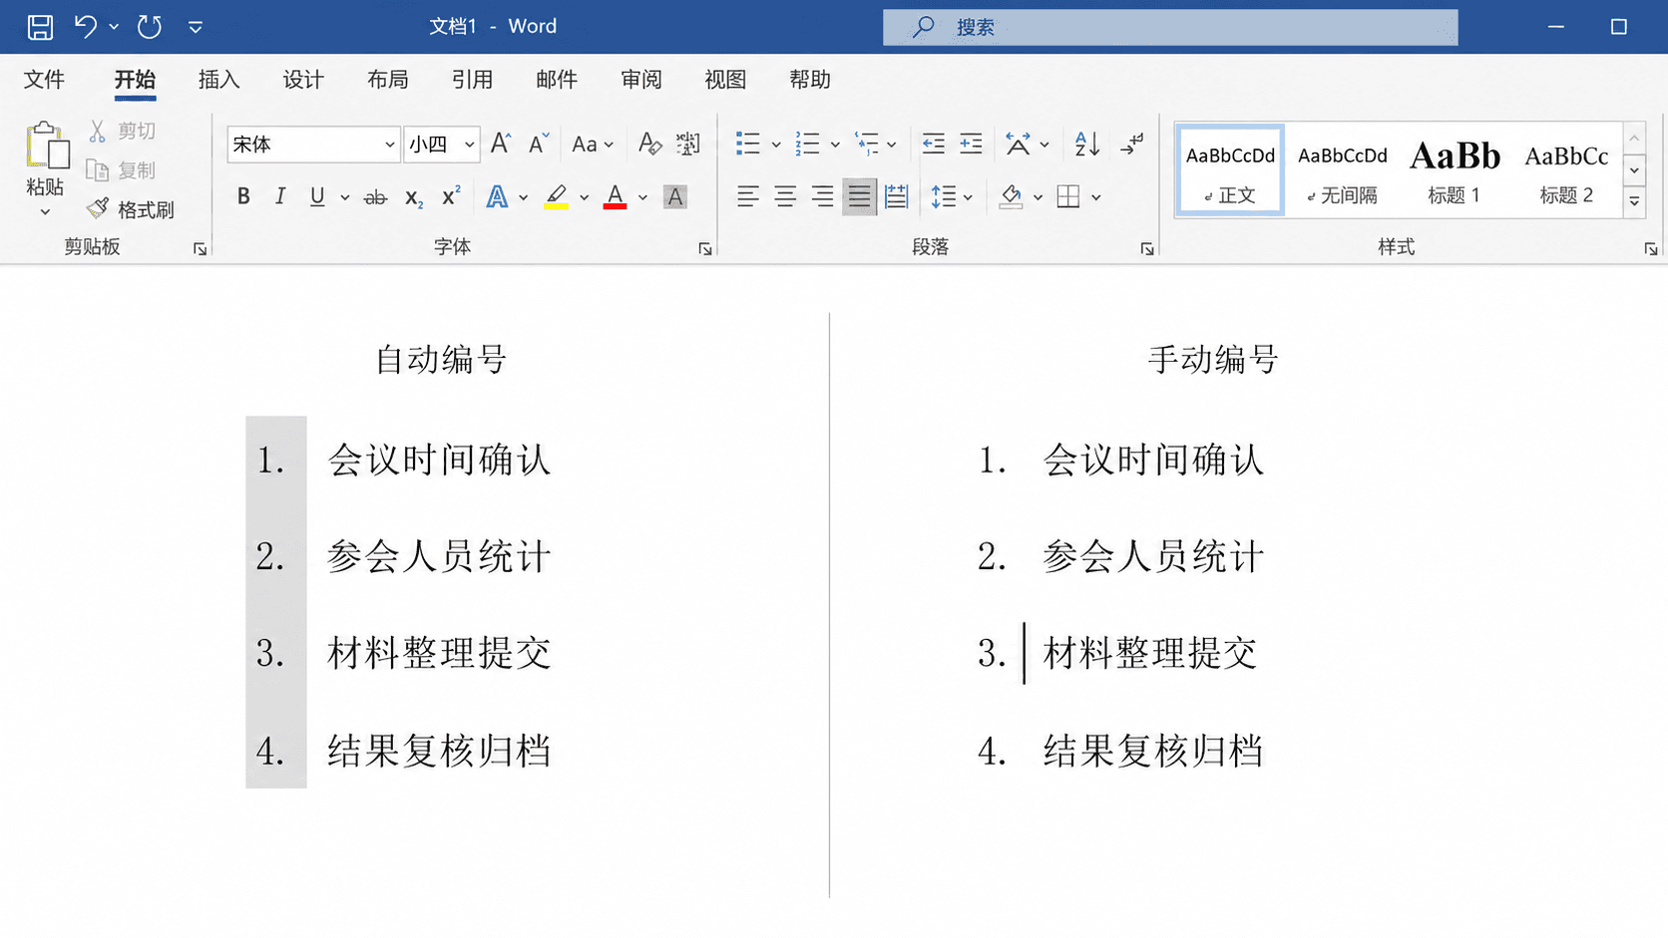Apply yellow text highlight color
1668x938 pixels.
pos(557,197)
